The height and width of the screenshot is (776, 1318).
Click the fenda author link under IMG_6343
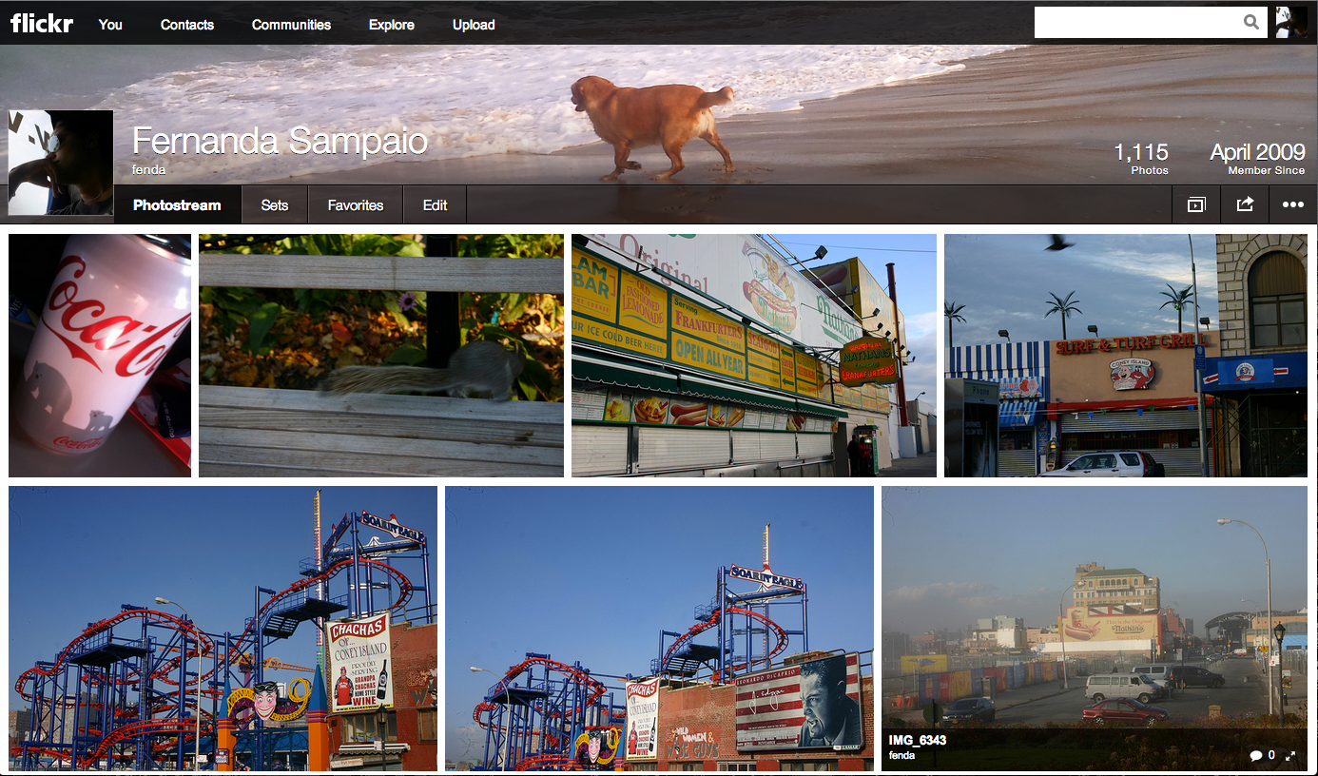click(902, 755)
